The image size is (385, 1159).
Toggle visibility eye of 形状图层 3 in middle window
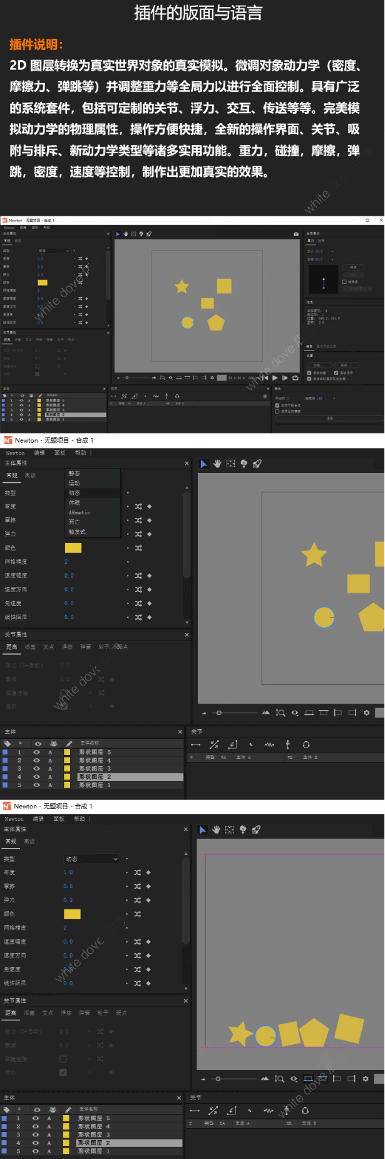click(x=36, y=768)
